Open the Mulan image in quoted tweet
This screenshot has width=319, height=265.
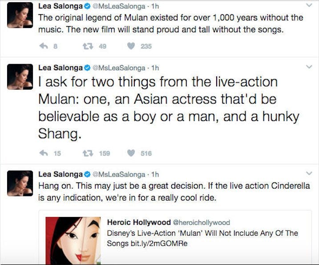click(73, 241)
